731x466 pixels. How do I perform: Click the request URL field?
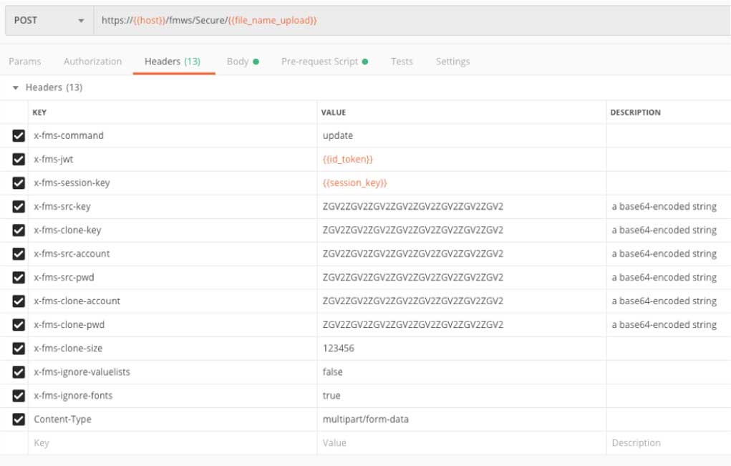click(412, 21)
